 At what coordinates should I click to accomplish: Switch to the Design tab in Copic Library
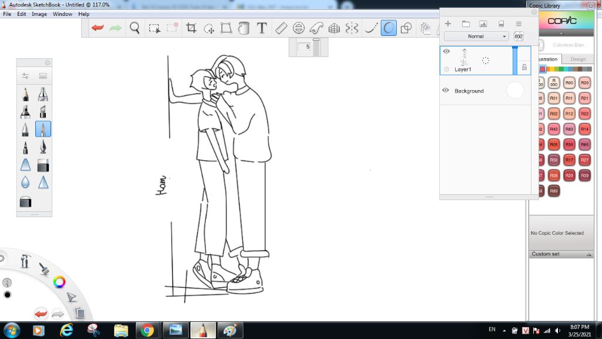578,59
